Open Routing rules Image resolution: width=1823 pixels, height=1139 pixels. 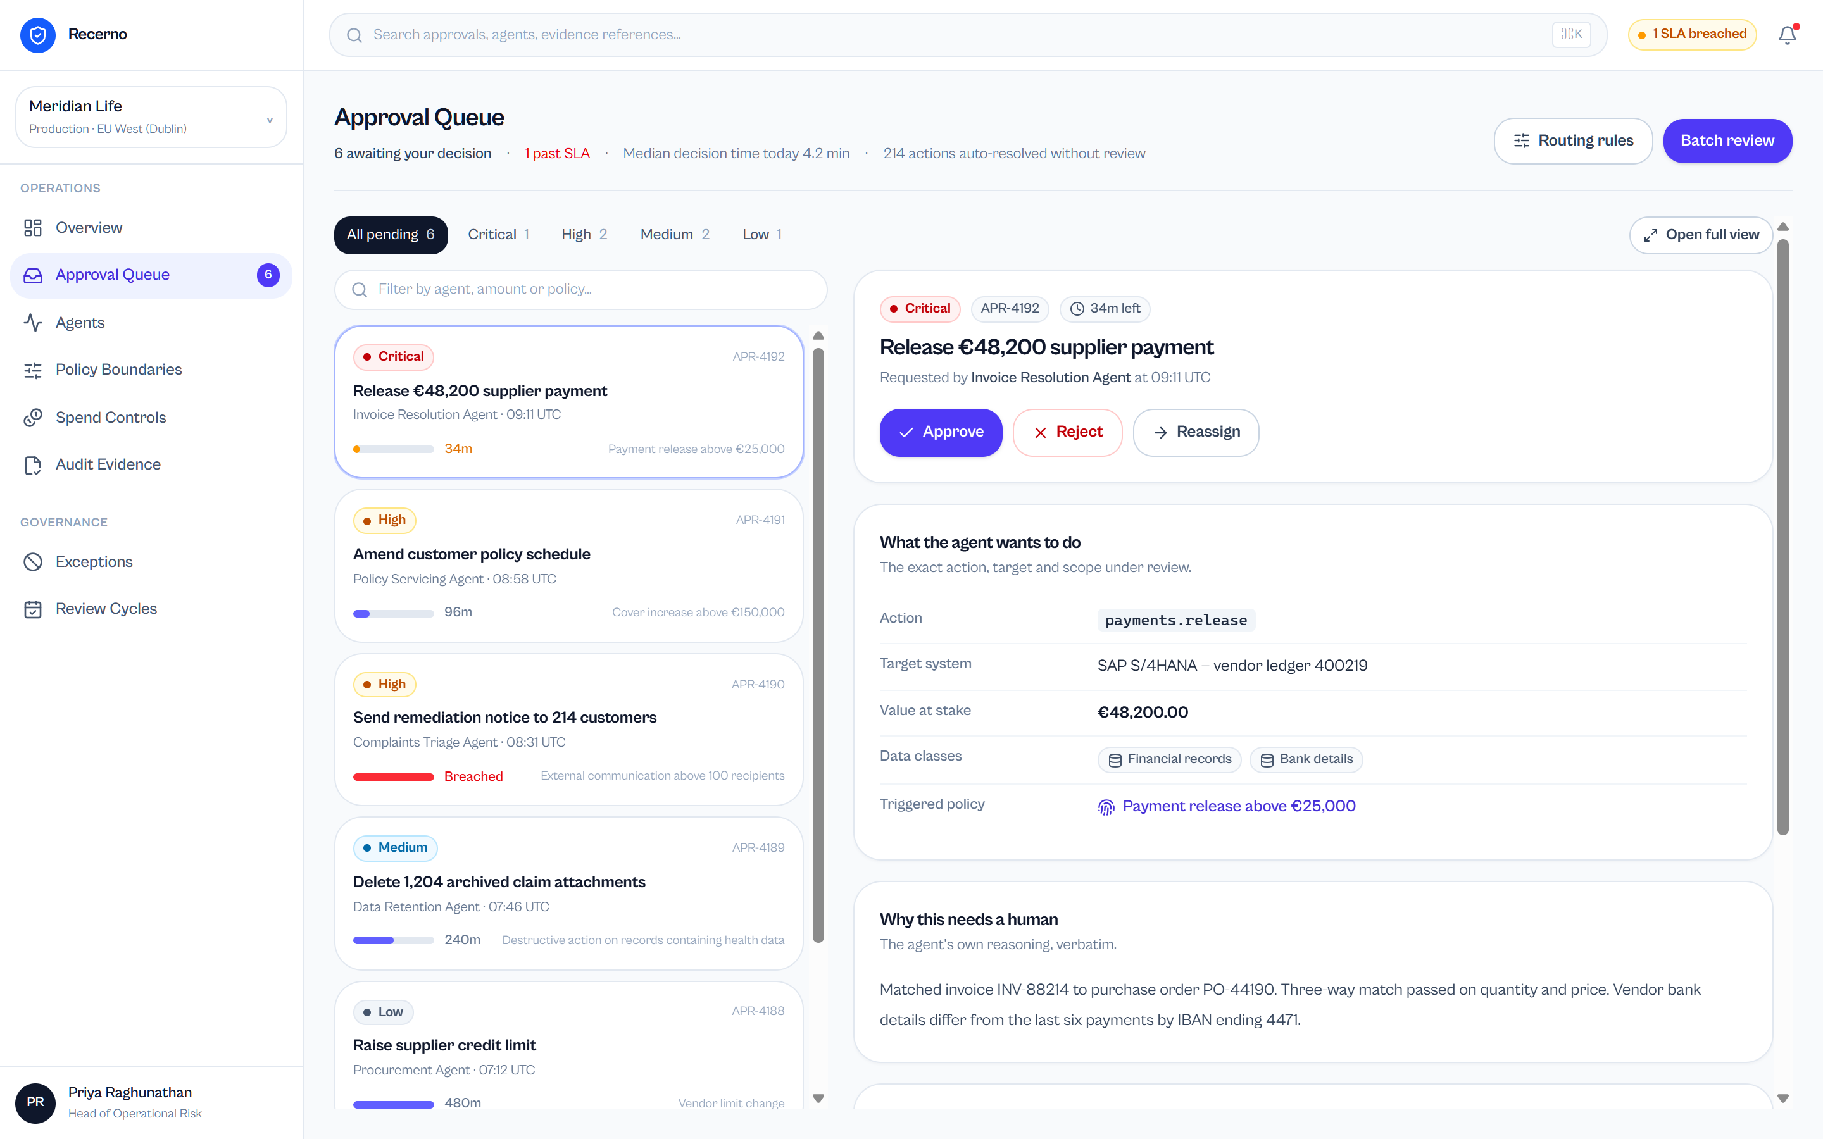point(1573,141)
